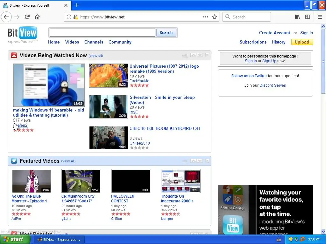Open Silverstein Smile in your Sleep thumbnail
Screen dimensions: 326x244
(109, 107)
